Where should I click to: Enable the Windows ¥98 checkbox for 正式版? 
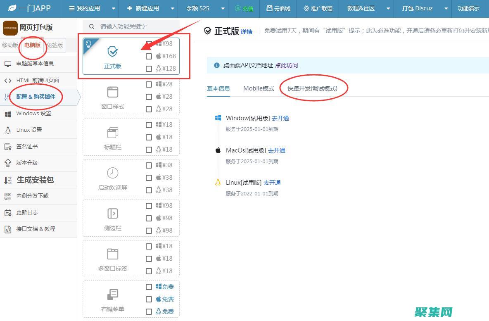point(149,44)
